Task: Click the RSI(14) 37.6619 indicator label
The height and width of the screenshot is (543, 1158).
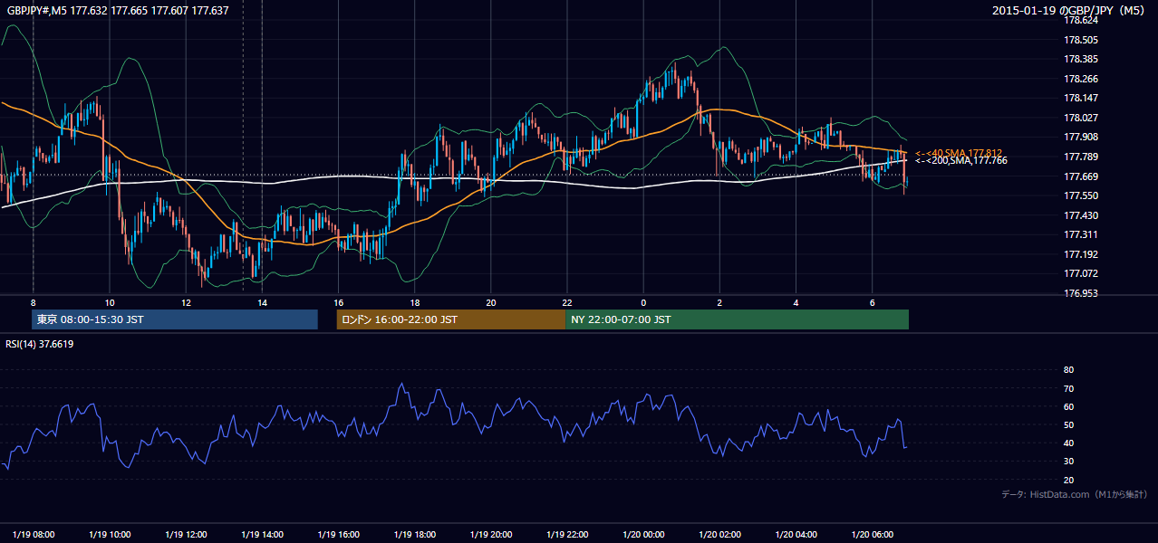Action: tap(40, 344)
